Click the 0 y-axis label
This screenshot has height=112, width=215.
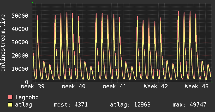(27, 82)
